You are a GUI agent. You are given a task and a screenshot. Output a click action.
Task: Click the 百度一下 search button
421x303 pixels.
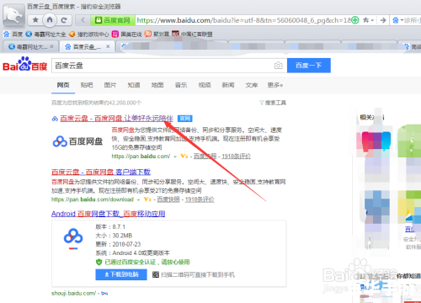(309, 66)
